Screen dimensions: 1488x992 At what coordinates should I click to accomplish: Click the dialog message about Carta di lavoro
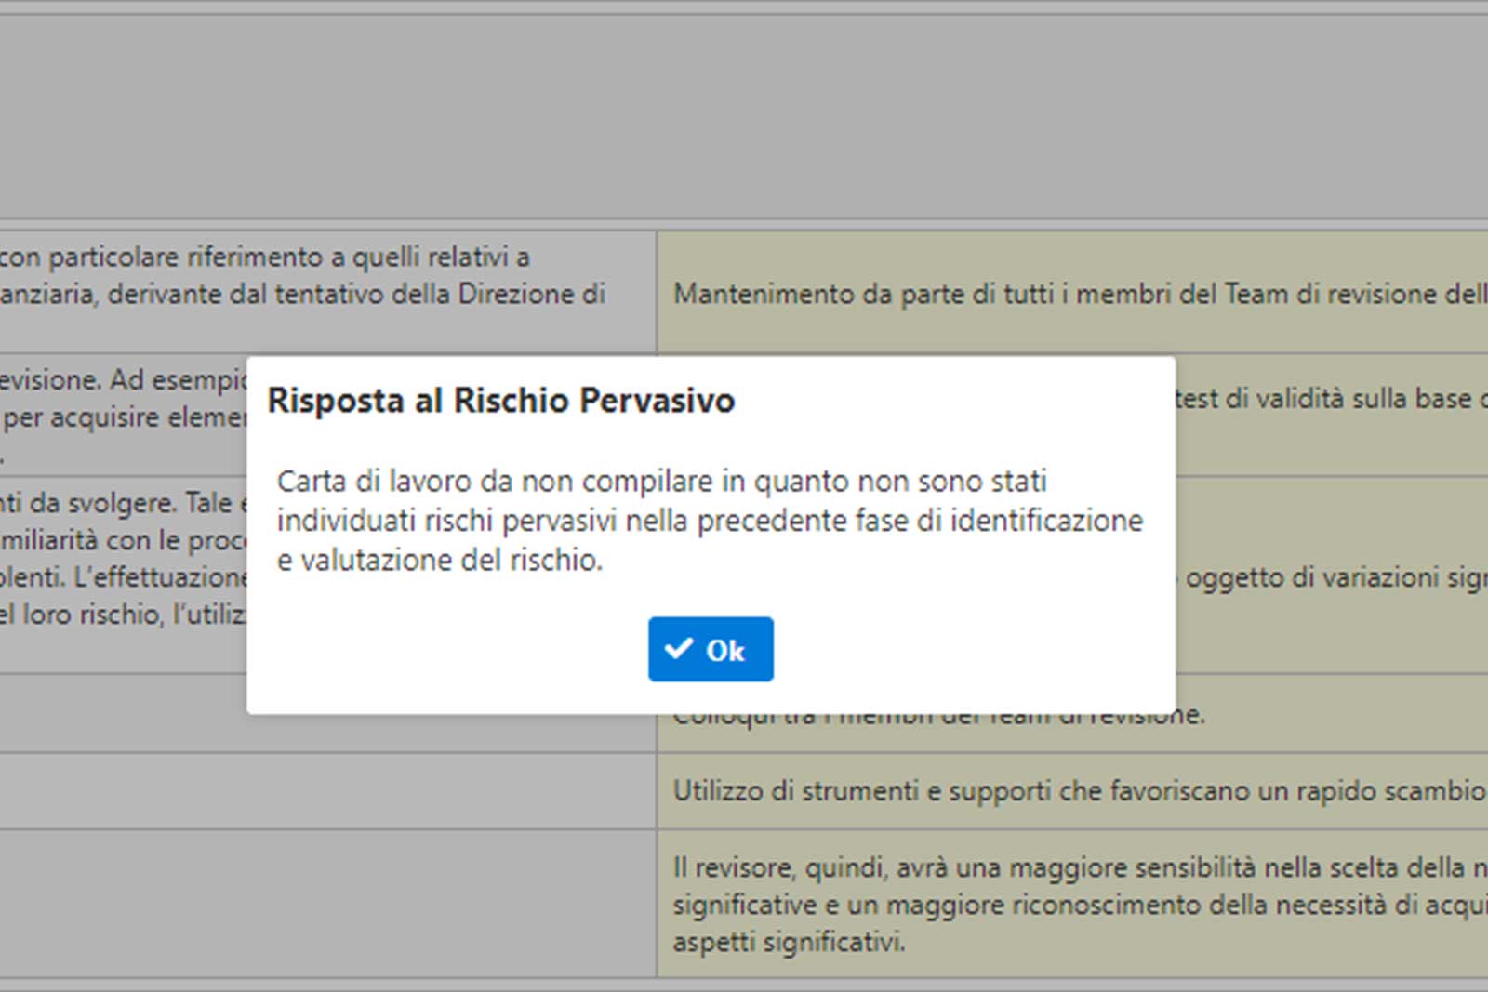pyautogui.click(x=711, y=520)
